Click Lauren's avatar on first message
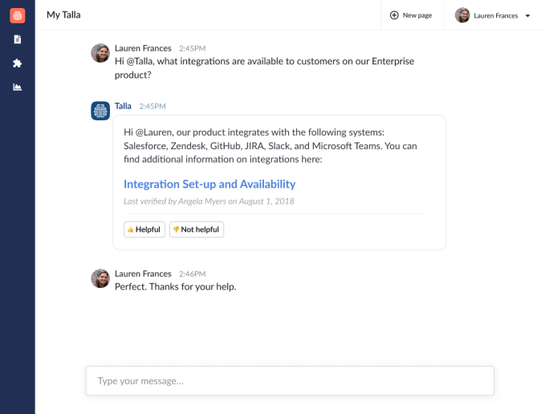Image resolution: width=545 pixels, height=414 pixels. 100,53
